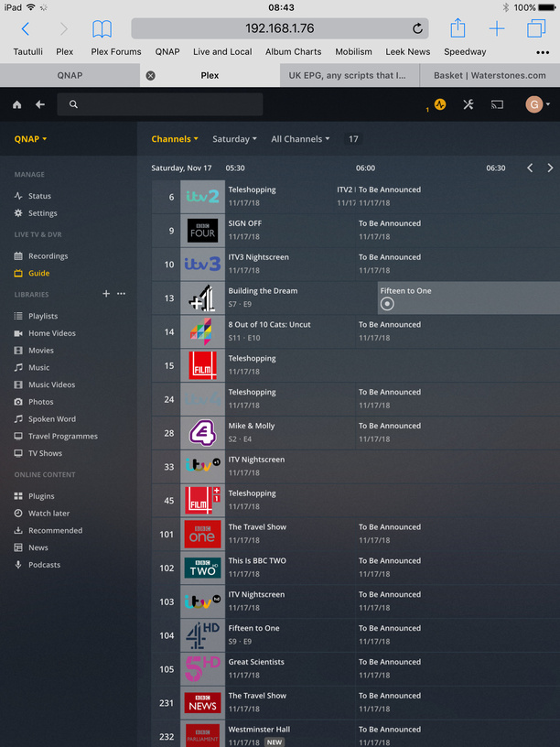Click the BBC News channel logo

coord(202,703)
